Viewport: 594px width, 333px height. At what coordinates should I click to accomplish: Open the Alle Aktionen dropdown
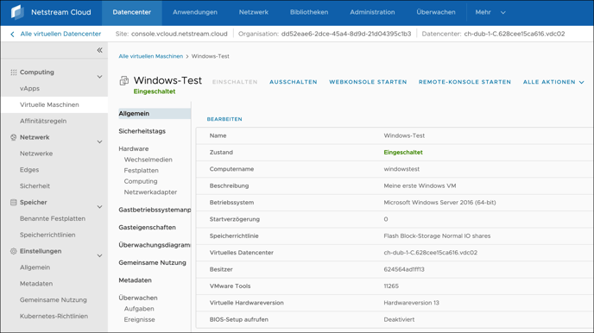point(553,82)
